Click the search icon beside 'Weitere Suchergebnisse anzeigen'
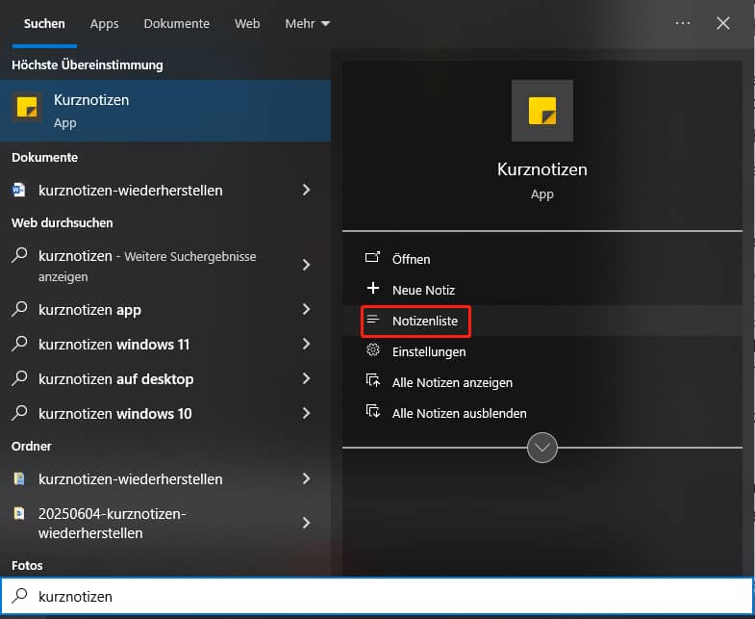755x619 pixels. pos(19,254)
